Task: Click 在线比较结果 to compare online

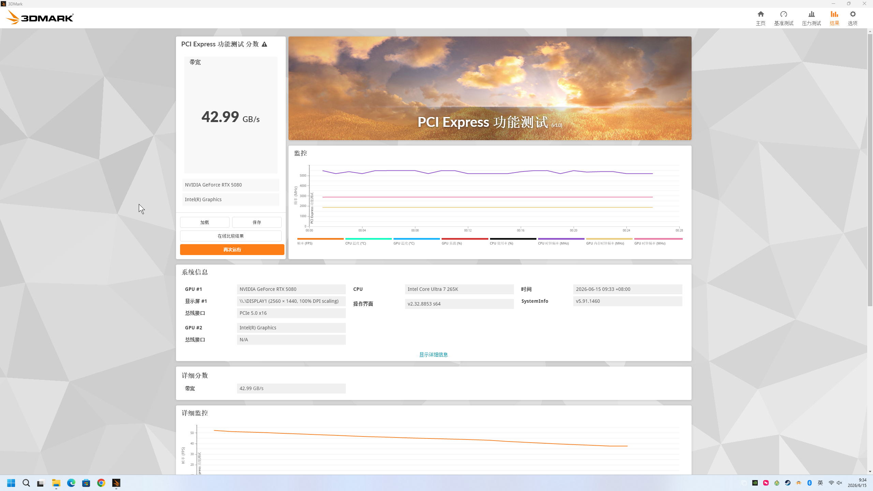Action: (231, 236)
